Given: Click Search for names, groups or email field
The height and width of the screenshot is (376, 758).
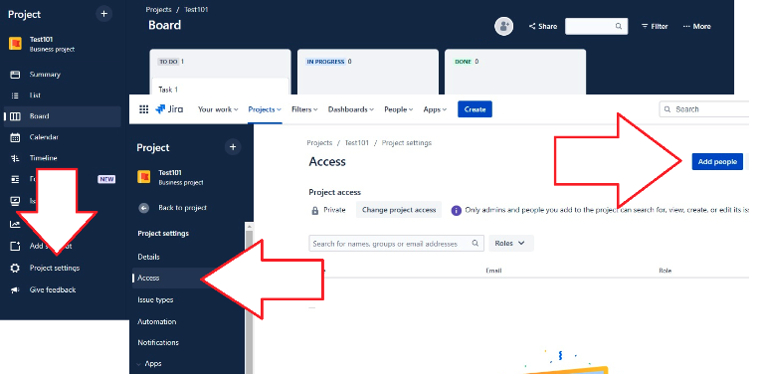Looking at the screenshot, I should pos(396,244).
